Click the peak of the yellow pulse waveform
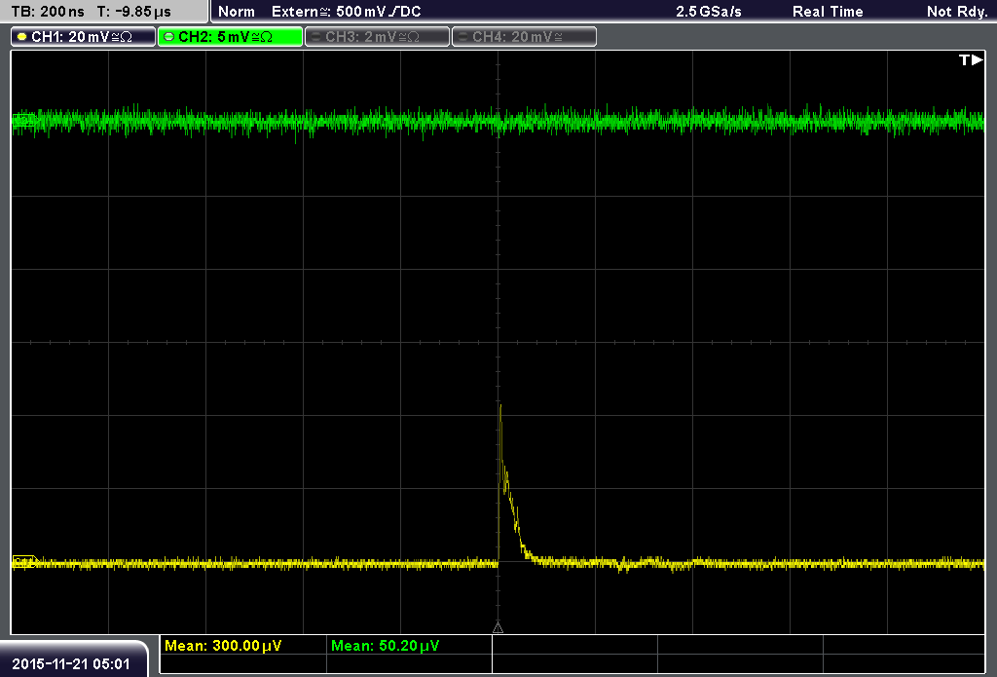 click(501, 406)
